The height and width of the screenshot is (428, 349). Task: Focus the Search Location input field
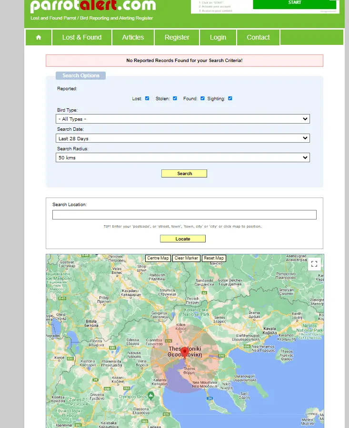click(x=184, y=215)
